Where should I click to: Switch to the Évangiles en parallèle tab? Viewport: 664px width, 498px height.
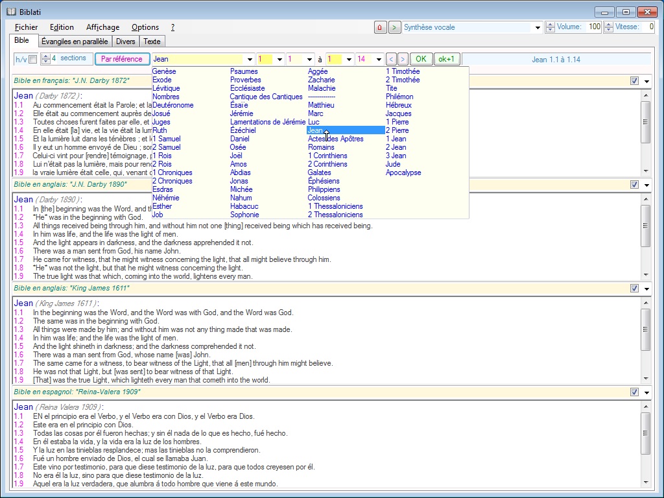click(x=74, y=41)
